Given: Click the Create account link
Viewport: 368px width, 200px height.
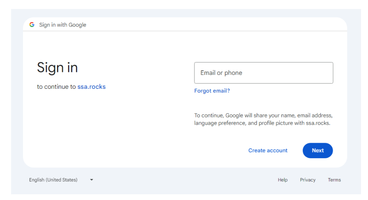Looking at the screenshot, I should coord(268,151).
